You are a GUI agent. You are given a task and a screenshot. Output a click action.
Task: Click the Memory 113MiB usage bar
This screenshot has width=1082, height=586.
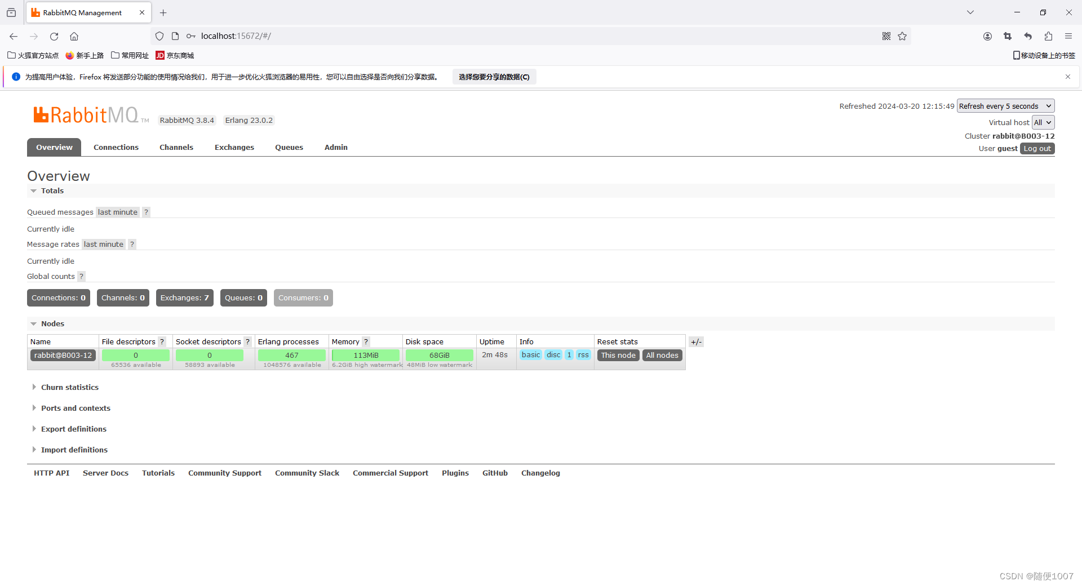[x=366, y=356]
